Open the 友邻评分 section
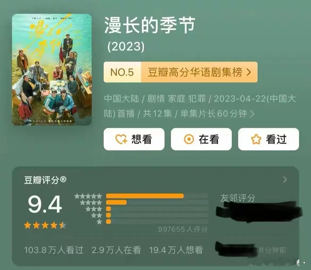 click(x=238, y=198)
